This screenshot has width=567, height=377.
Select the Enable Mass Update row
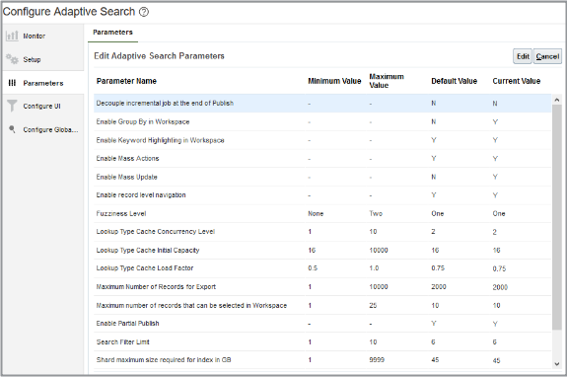click(x=322, y=177)
